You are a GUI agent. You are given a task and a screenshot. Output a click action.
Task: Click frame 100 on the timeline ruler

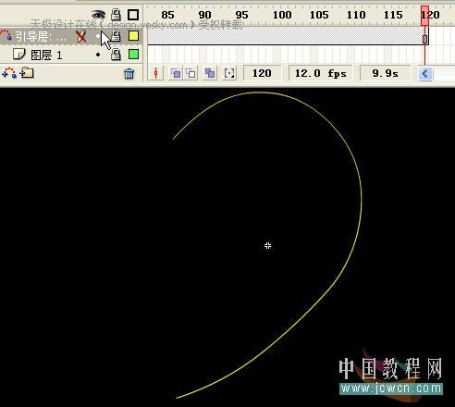click(x=282, y=15)
